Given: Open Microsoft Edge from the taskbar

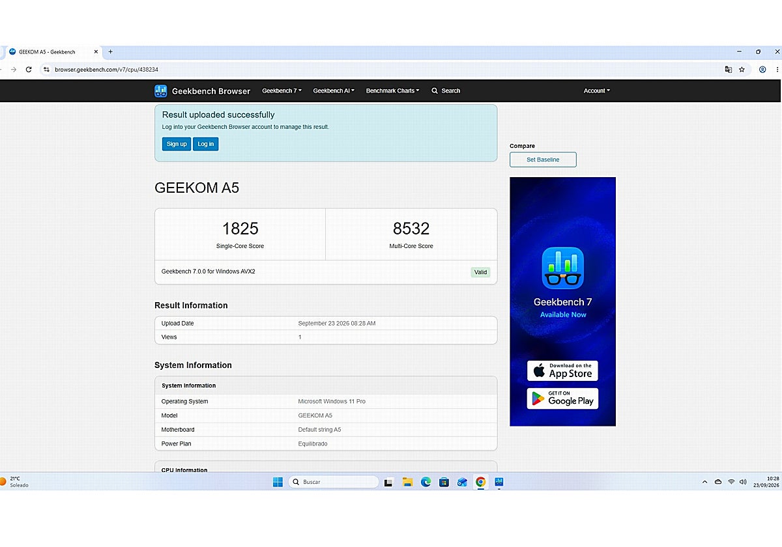Looking at the screenshot, I should [426, 482].
